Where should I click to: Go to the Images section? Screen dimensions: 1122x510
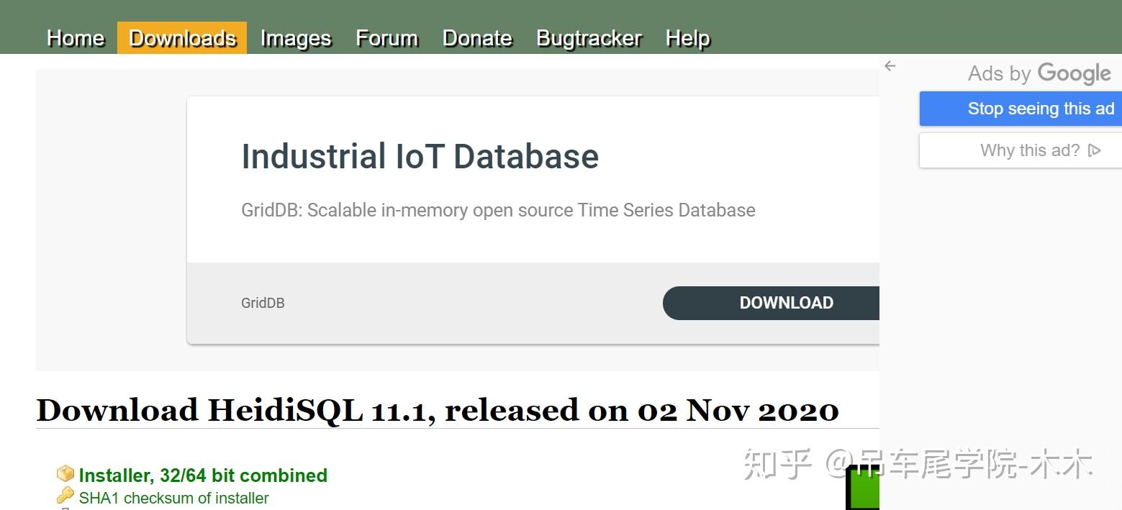coord(296,38)
